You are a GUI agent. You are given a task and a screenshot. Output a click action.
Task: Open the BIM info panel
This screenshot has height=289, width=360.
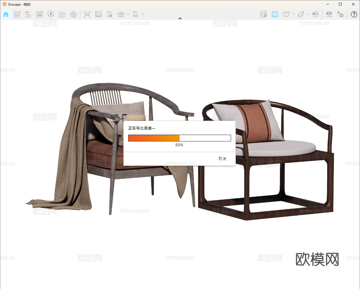[28, 14]
